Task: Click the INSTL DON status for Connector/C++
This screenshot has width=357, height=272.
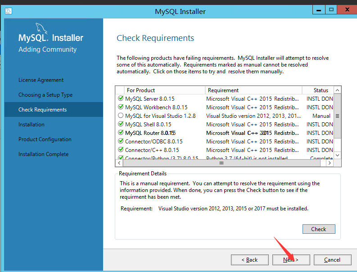Action: pyautogui.click(x=320, y=150)
